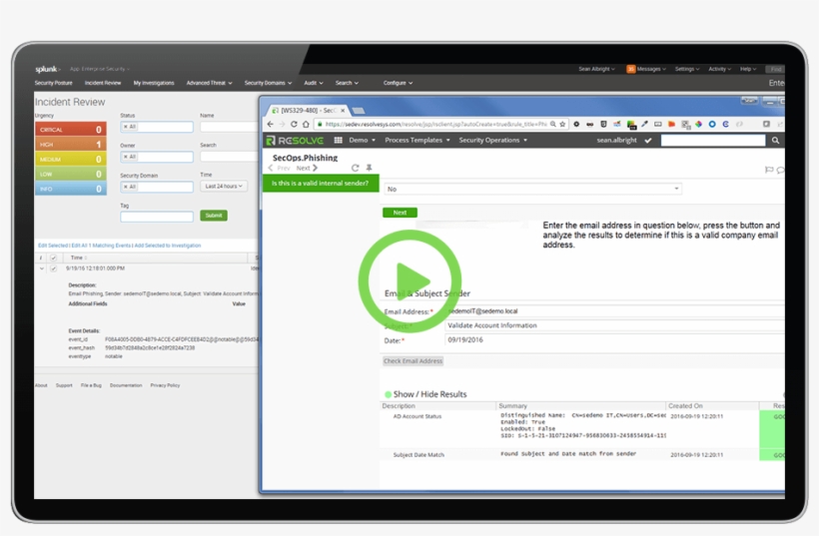
Task: Click the Resolve search magnifier icon
Action: pos(775,140)
